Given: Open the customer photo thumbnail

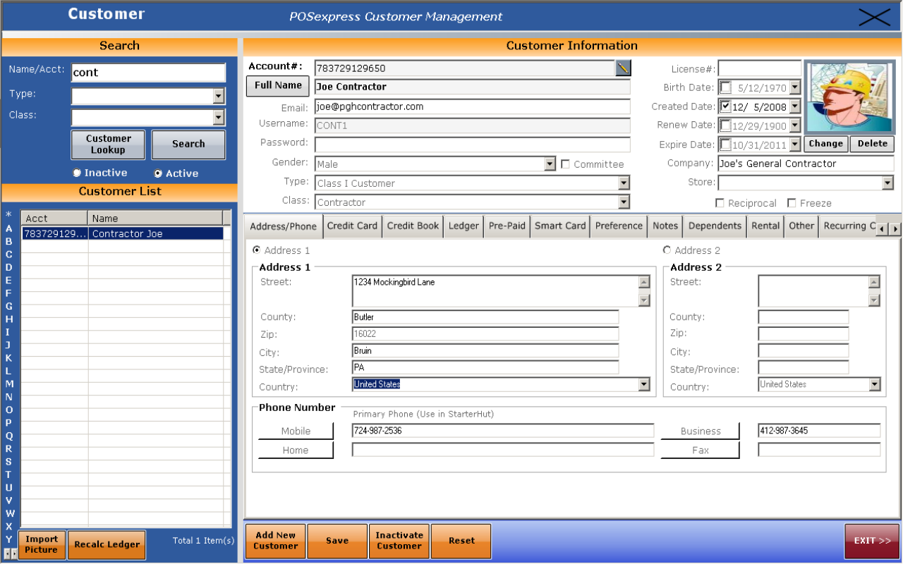Looking at the screenshot, I should coord(849,97).
